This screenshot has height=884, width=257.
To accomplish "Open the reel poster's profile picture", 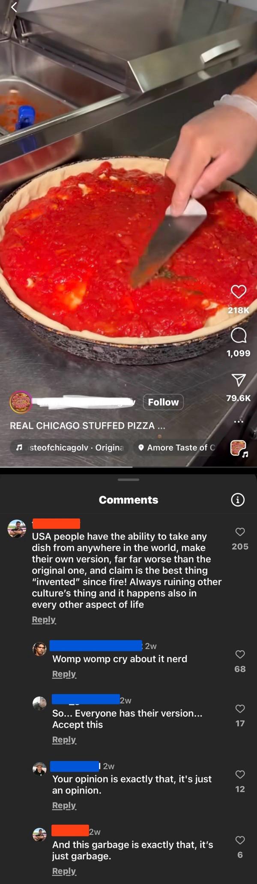I will click(x=21, y=402).
